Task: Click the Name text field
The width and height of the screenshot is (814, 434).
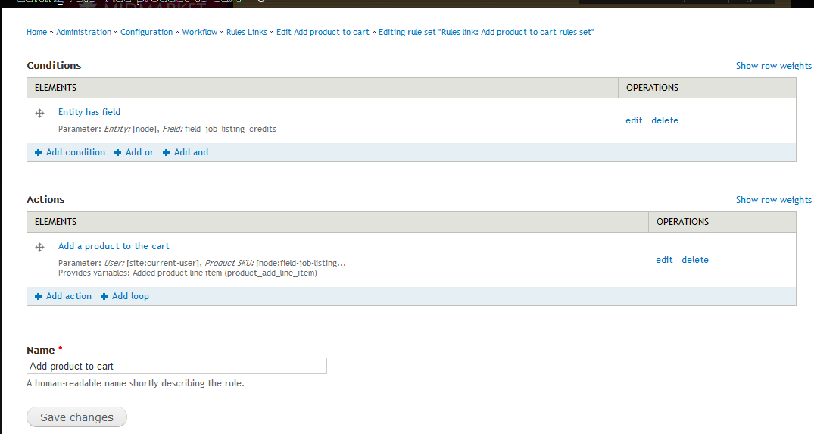Action: 176,366
